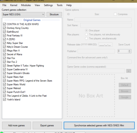Toggle the F-ZERO checkbox
The image size is (137, 133).
click(4, 39)
